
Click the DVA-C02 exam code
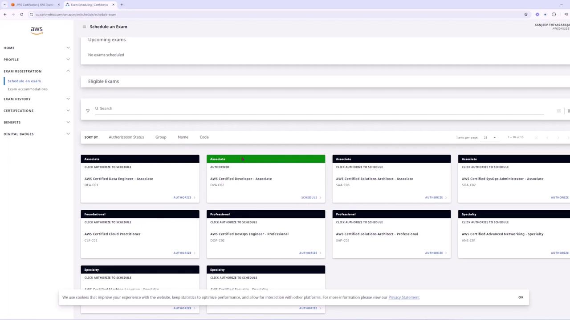click(217, 185)
